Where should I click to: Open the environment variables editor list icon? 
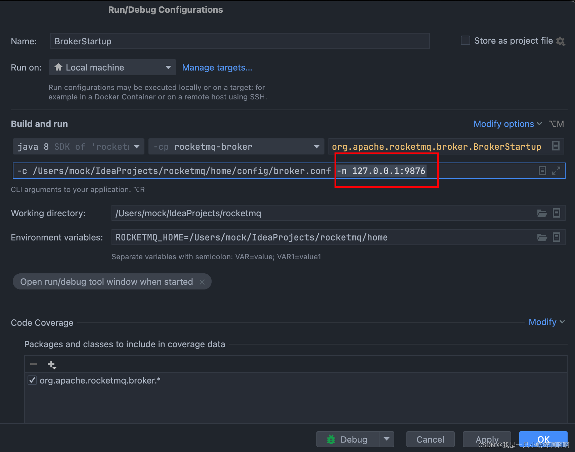click(557, 237)
